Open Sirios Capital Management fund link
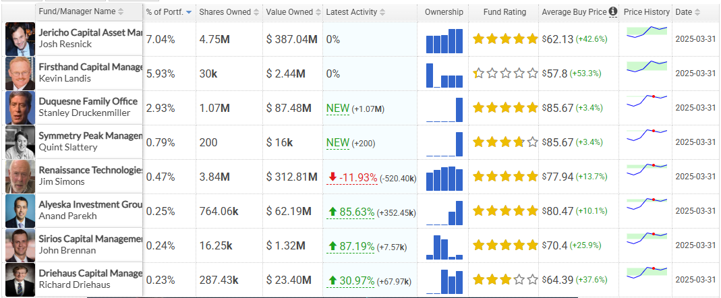 (90, 239)
